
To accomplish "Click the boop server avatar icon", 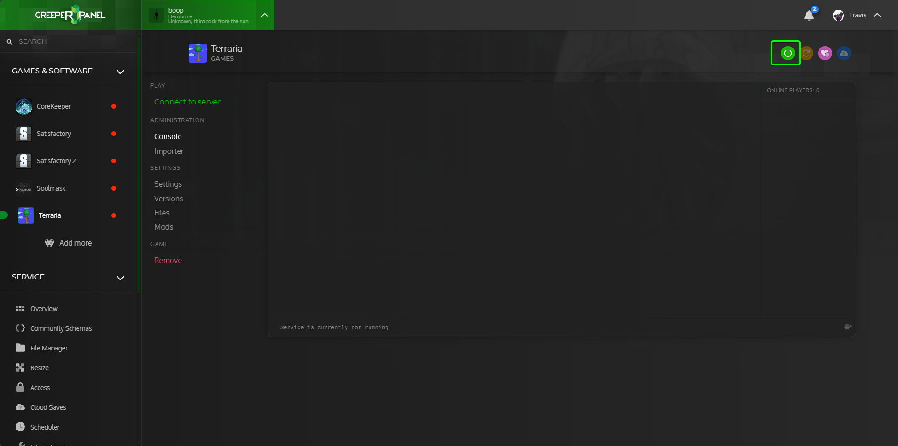I will pos(156,15).
